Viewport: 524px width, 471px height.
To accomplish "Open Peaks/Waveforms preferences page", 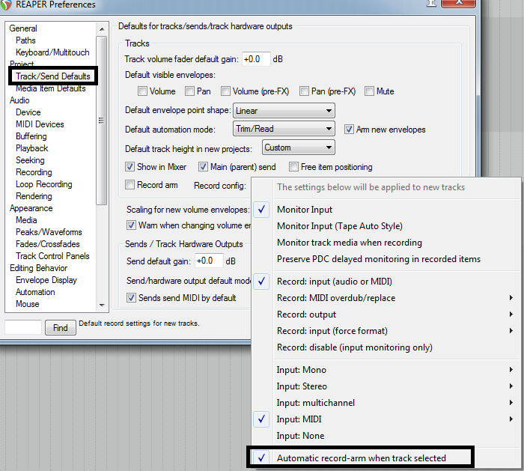I will pos(49,232).
